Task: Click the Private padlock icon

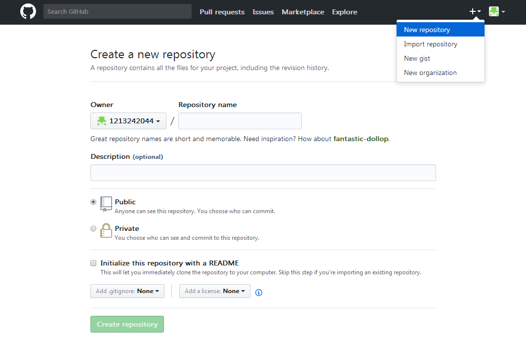Action: [106, 230]
